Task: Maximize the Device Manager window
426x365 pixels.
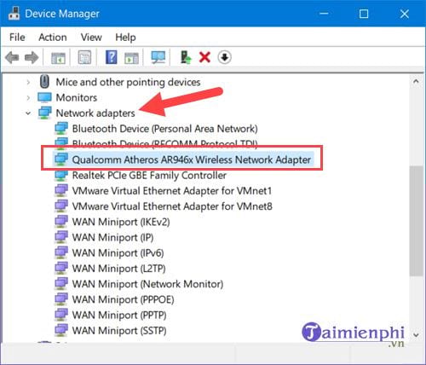Action: tap(364, 14)
